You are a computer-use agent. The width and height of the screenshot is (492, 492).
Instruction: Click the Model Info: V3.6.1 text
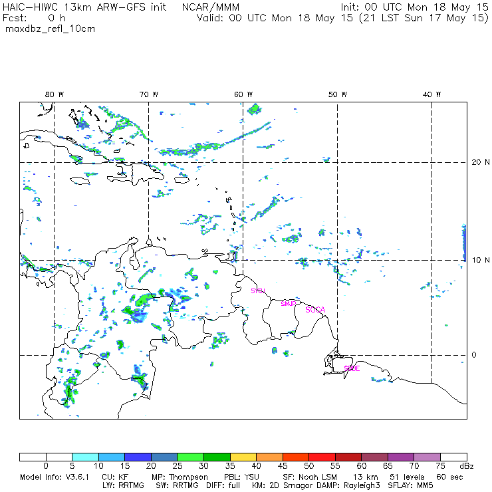55,477
